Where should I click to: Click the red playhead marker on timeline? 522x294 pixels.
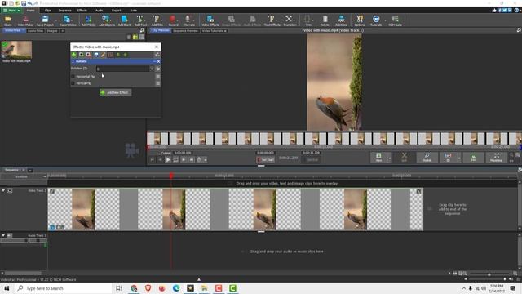171,176
